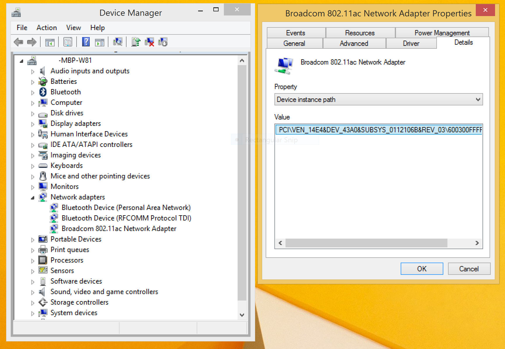Click the Uninstall device icon with red X

click(149, 42)
